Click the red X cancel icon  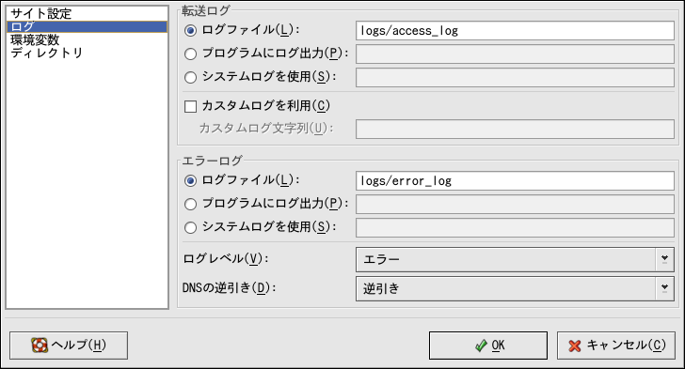[x=575, y=346]
